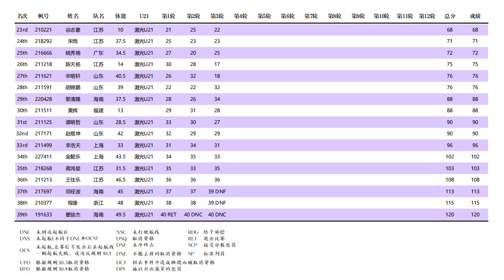The width and height of the screenshot is (504, 280).
Task: Click the 39th place rank cell
Action: pos(22,214)
